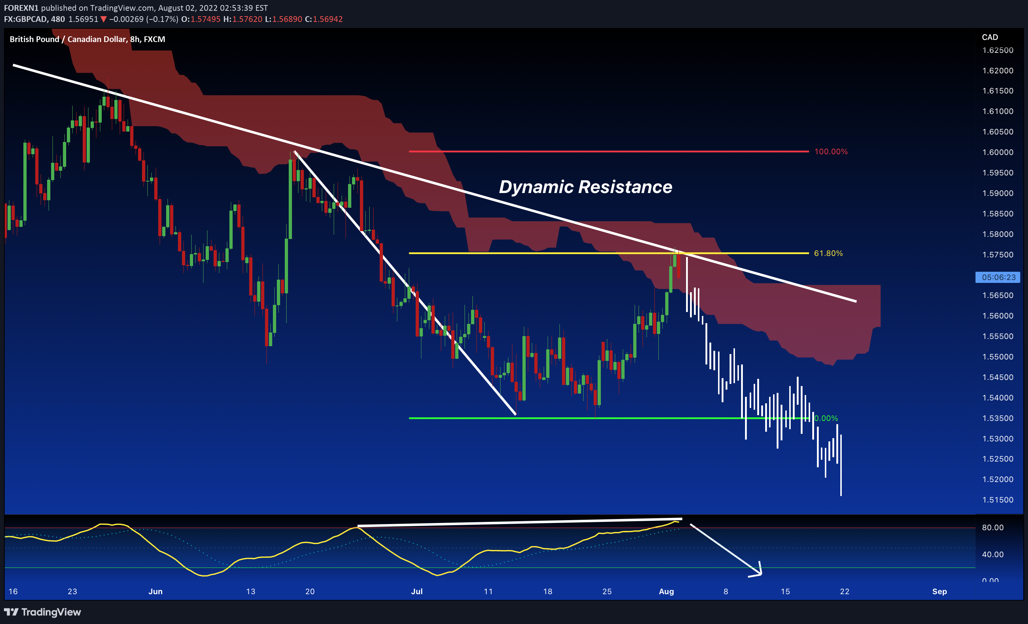Click the FX:GBPCAD, 480 symbol text in header
This screenshot has width=1028, height=624.
pos(34,19)
